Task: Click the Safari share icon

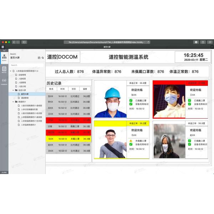Action: [x=203, y=42]
